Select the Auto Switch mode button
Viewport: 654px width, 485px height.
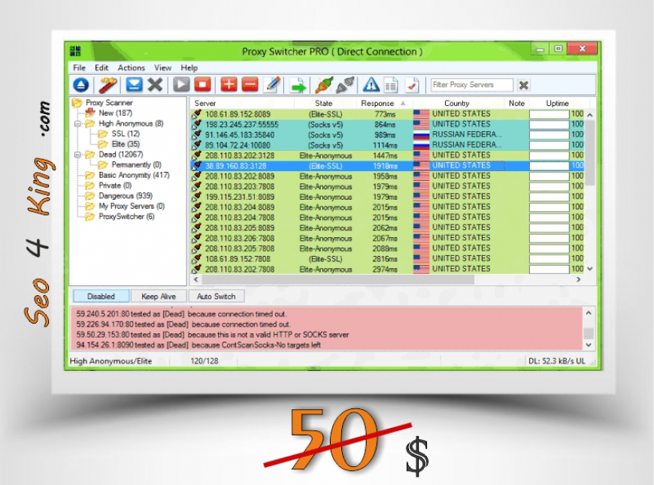click(216, 297)
